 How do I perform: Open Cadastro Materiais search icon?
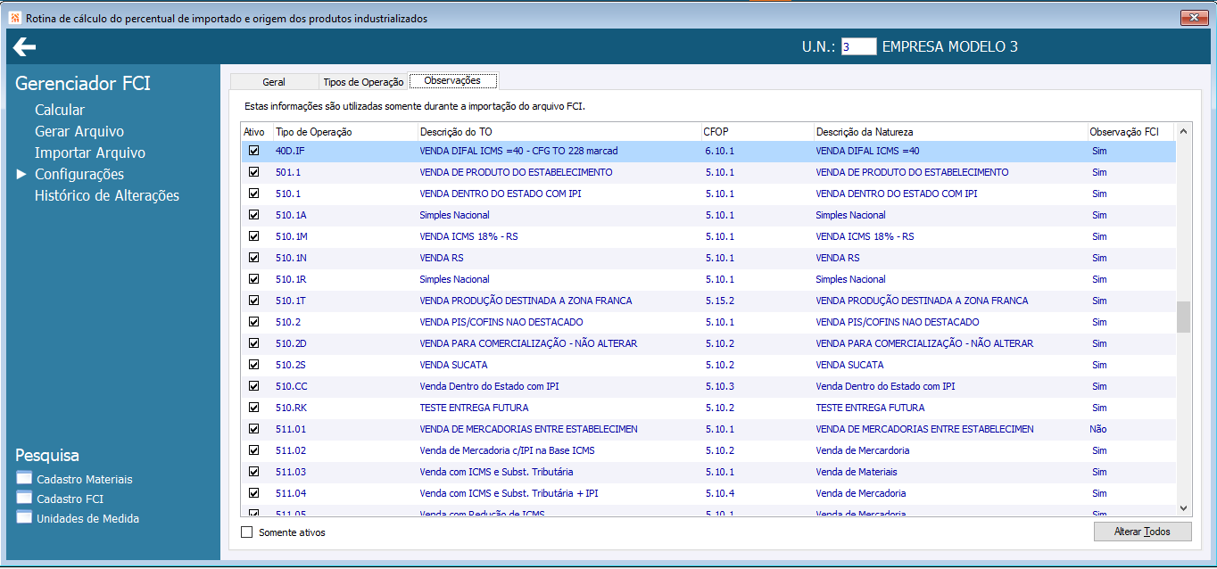tap(24, 478)
